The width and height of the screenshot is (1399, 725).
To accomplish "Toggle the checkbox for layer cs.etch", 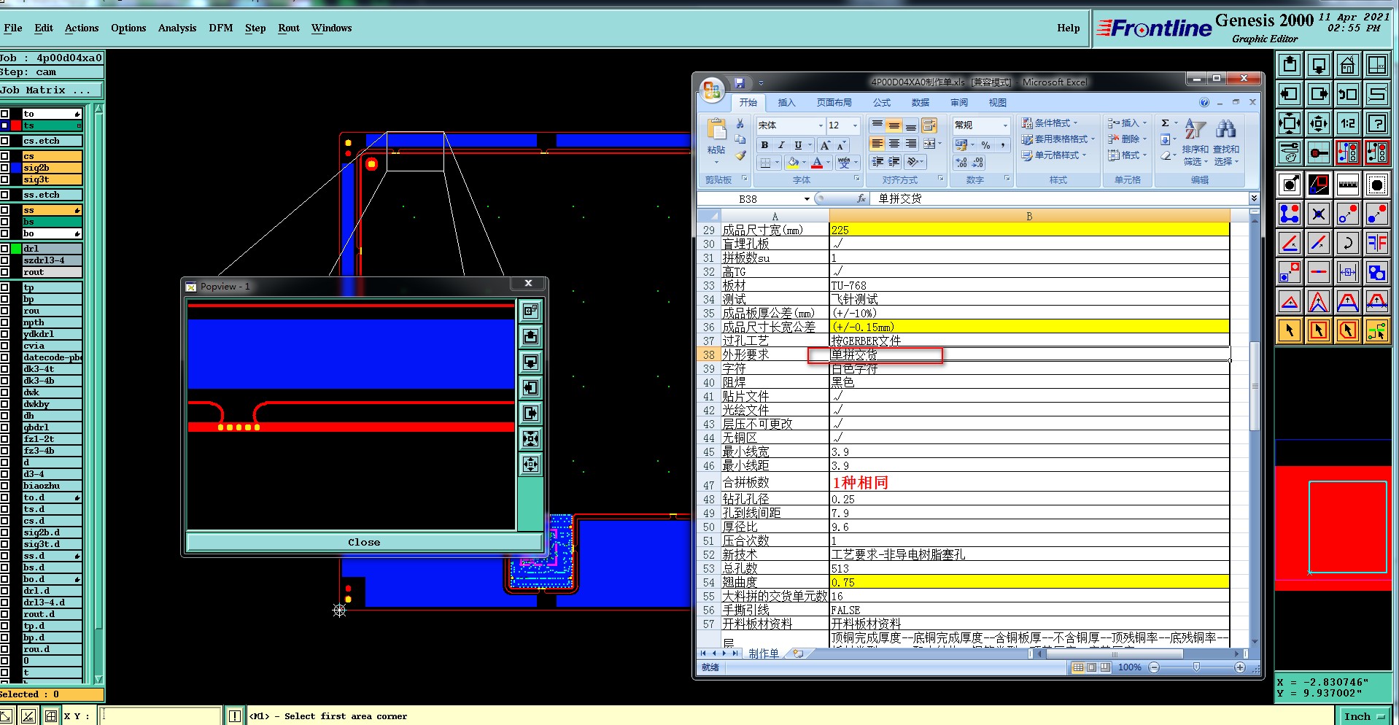I will [x=5, y=141].
